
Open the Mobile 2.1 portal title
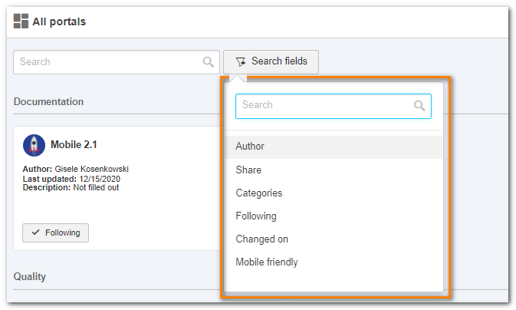[74, 144]
